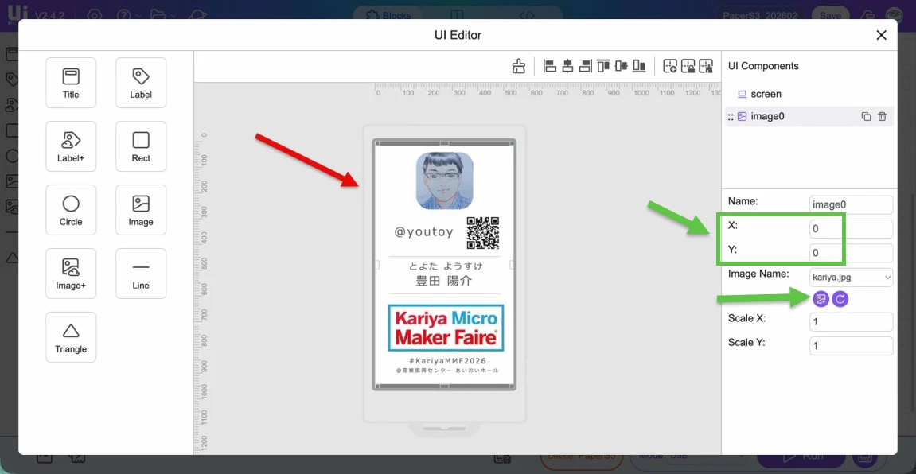Click the purple upload image button
916x474 pixels.
tap(821, 299)
